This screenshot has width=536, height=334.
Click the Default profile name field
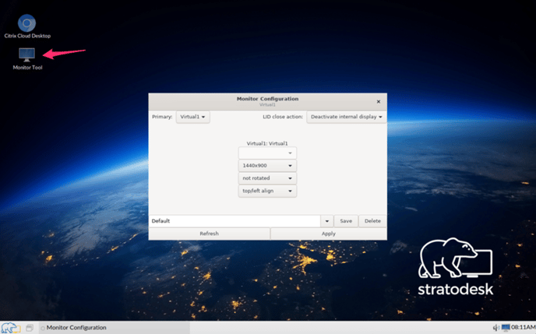(235, 221)
